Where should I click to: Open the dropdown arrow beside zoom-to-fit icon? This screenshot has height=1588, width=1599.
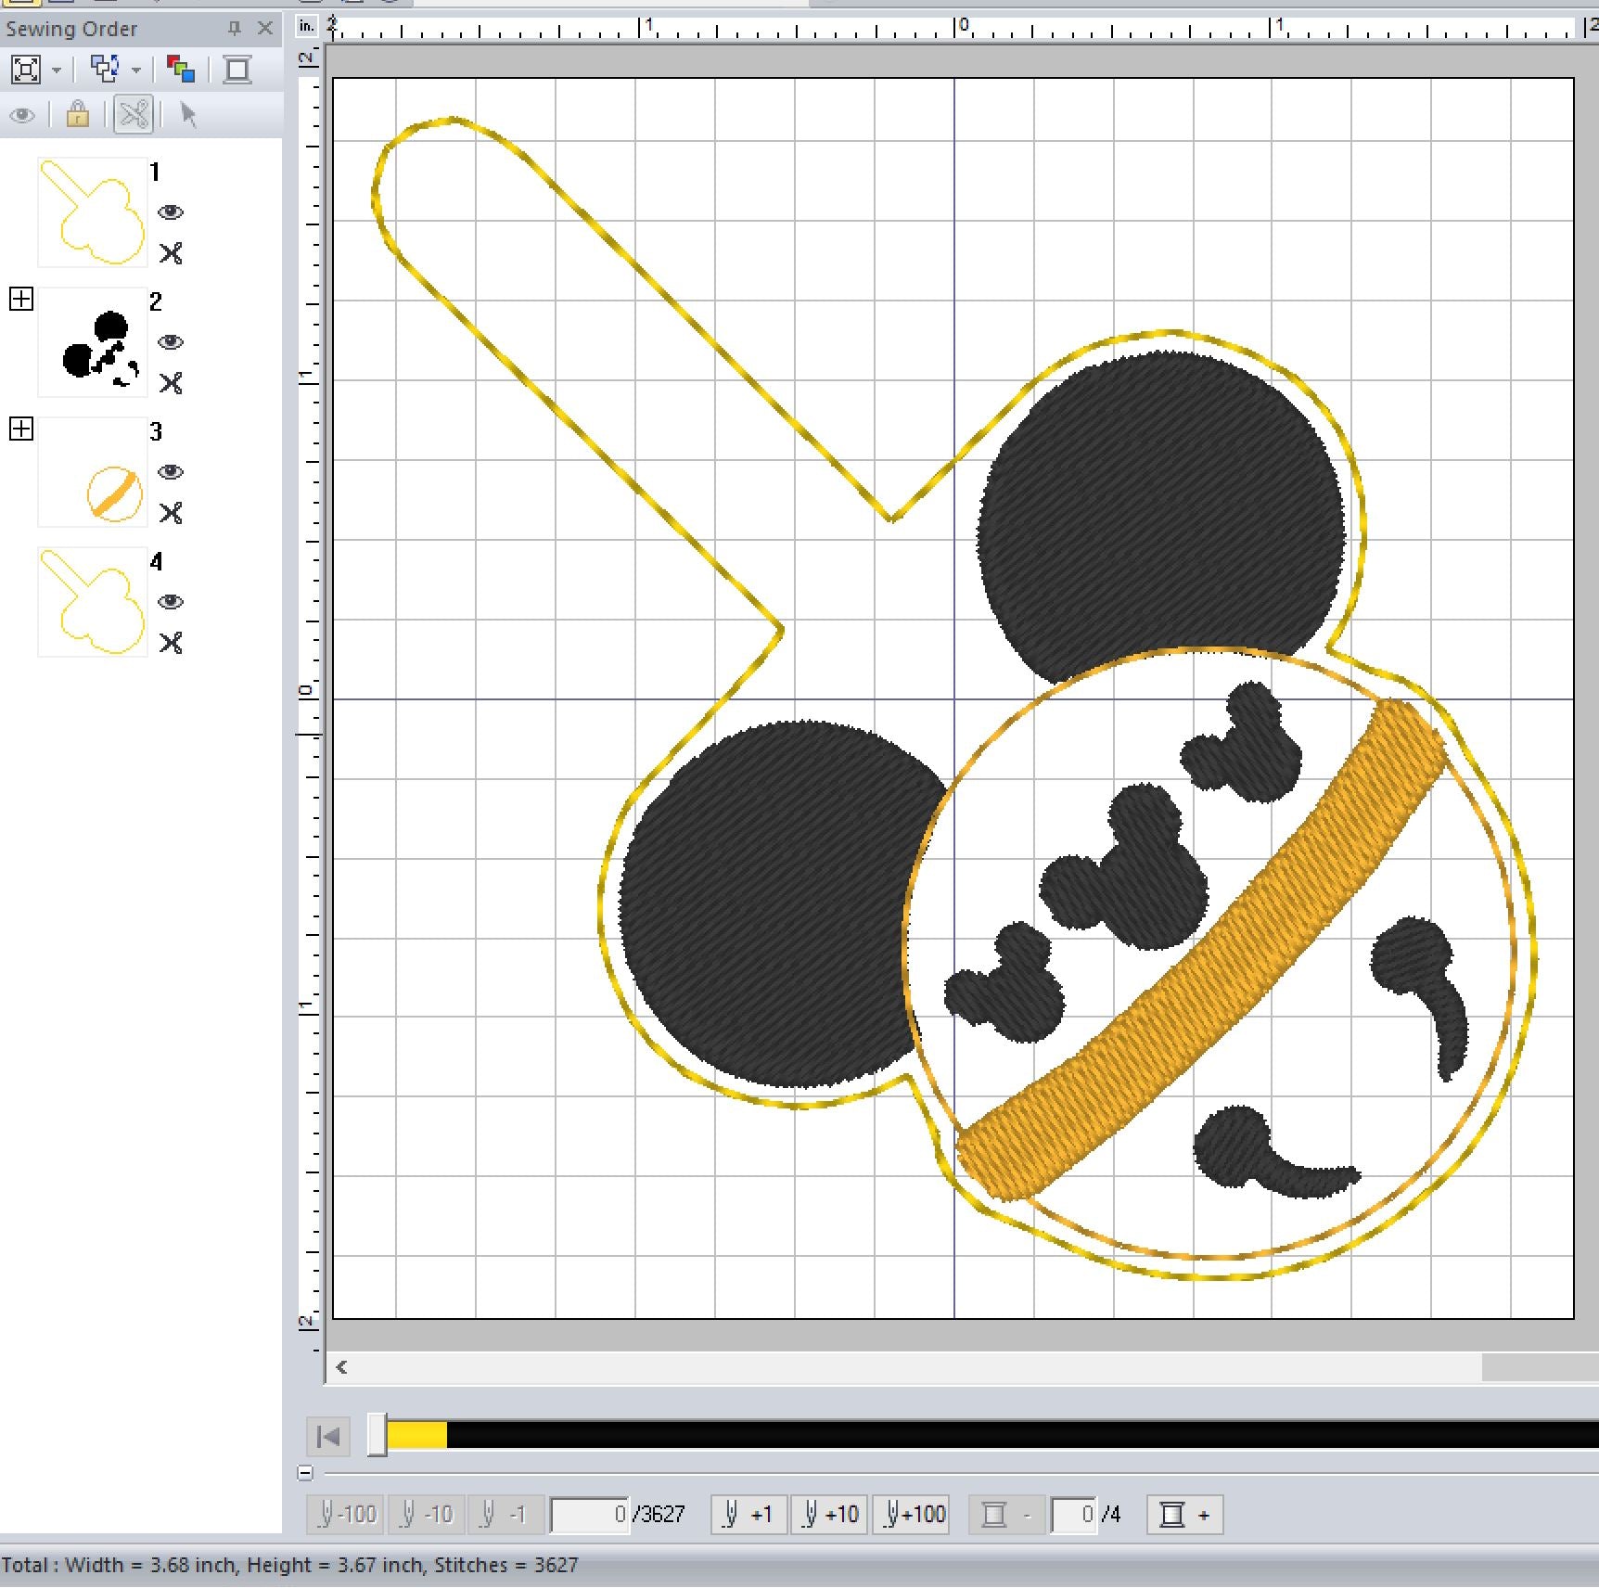click(57, 70)
